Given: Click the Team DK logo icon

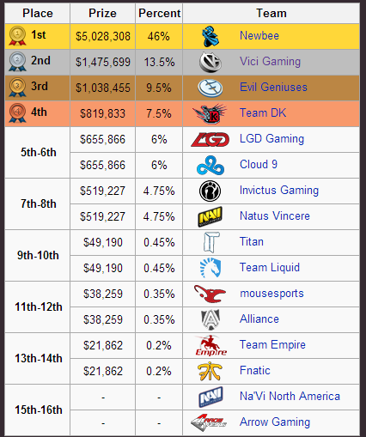Looking at the screenshot, I should coord(210,113).
